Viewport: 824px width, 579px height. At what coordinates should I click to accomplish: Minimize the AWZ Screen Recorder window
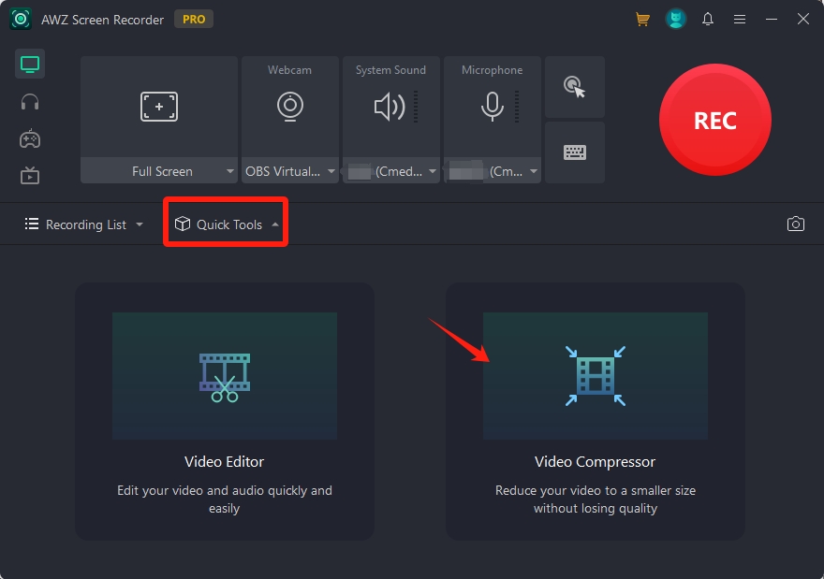[x=772, y=20]
